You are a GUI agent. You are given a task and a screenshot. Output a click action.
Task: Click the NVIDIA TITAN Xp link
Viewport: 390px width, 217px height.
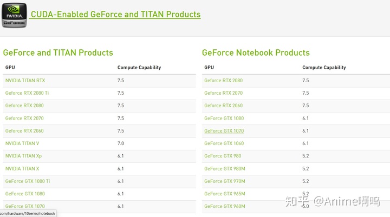pos(23,156)
